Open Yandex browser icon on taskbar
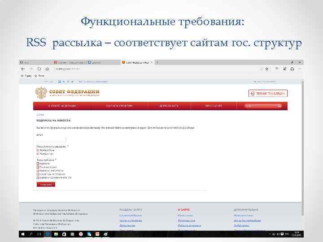The height and width of the screenshot is (242, 323). 81,234
